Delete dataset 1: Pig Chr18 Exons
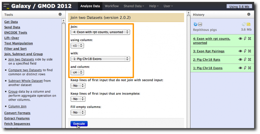The image size is (260, 134). click(250, 68)
